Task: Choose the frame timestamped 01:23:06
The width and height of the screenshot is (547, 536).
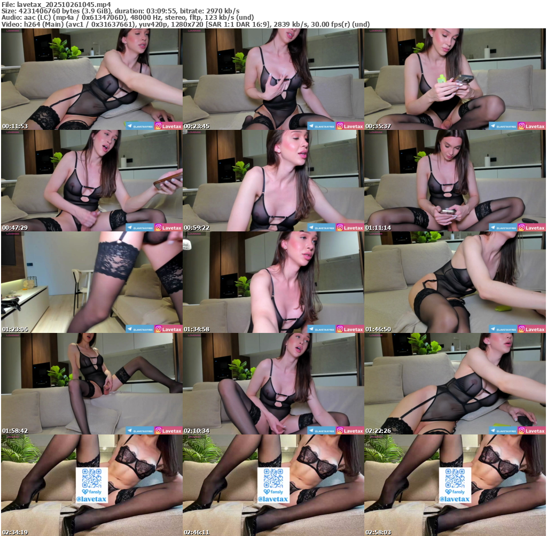Action: point(92,282)
